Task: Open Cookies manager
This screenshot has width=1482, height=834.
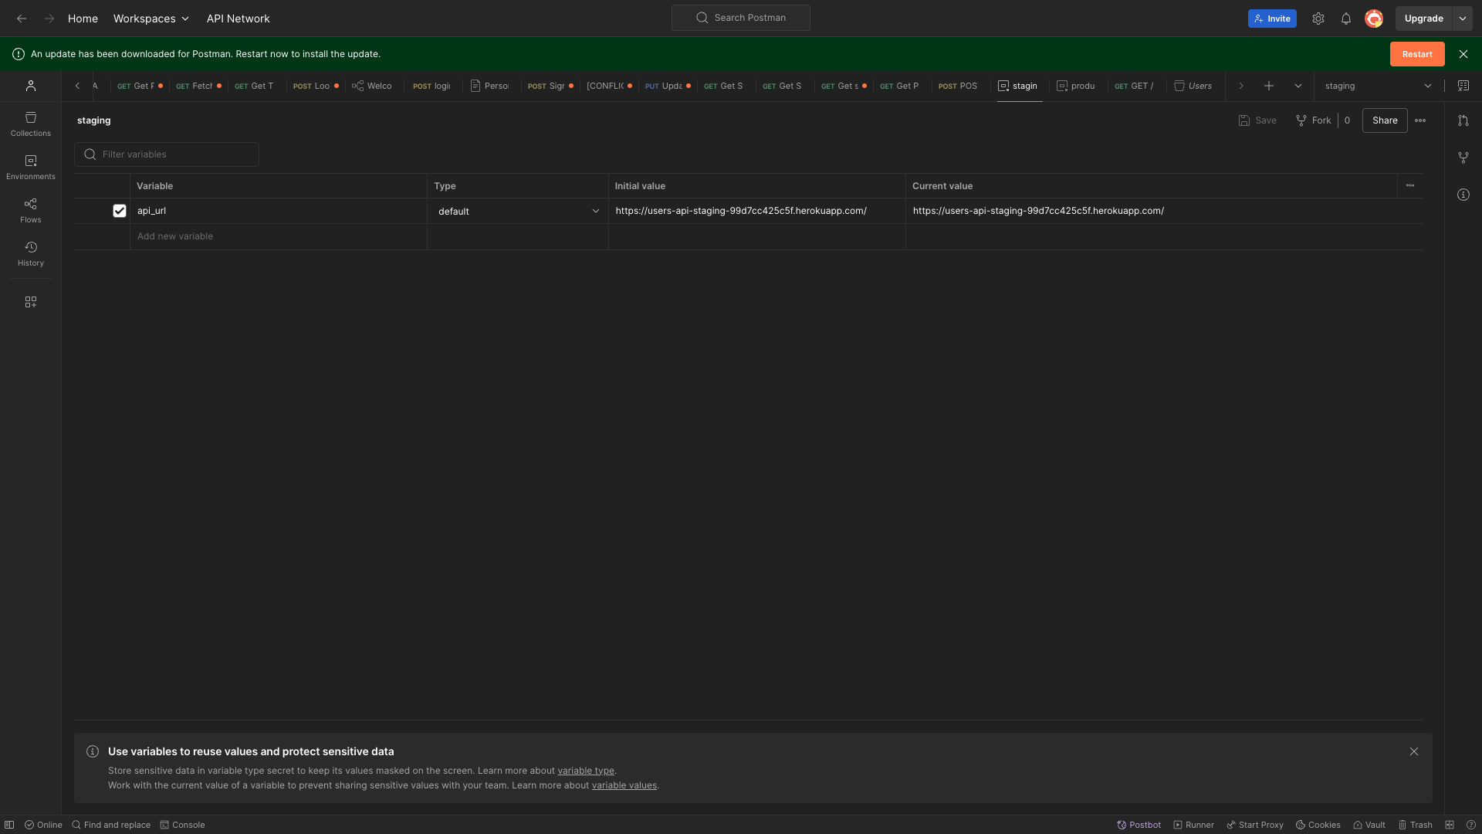Action: (1318, 825)
